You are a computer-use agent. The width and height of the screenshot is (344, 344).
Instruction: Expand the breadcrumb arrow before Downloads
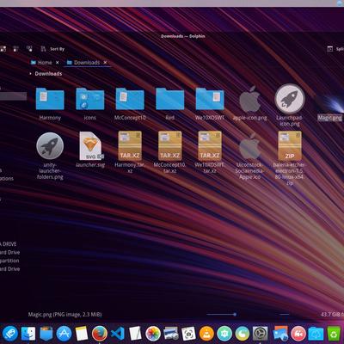[30, 74]
